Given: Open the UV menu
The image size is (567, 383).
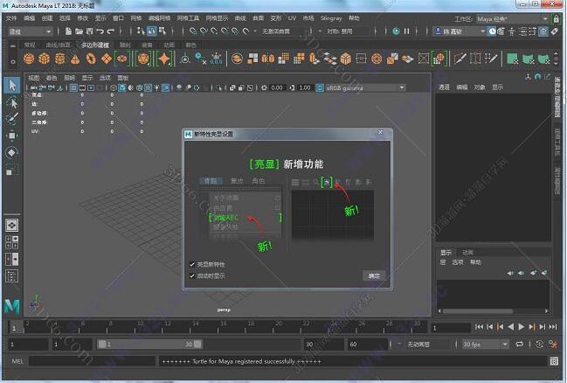Looking at the screenshot, I should [292, 18].
